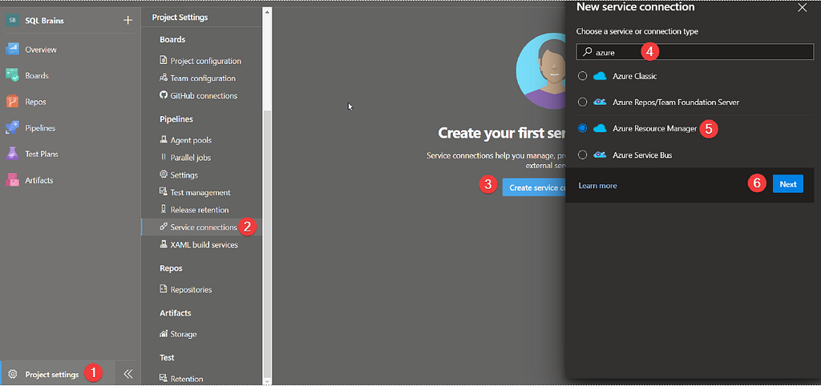Click the SQL Brains project name

click(45, 20)
